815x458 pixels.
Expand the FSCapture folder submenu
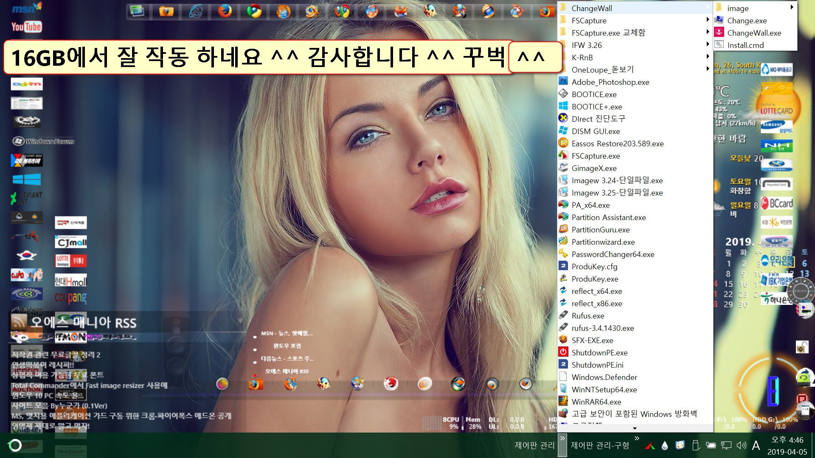coord(635,20)
